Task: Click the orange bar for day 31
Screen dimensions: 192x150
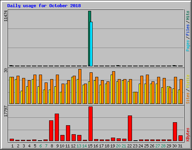Action: (x=181, y=91)
